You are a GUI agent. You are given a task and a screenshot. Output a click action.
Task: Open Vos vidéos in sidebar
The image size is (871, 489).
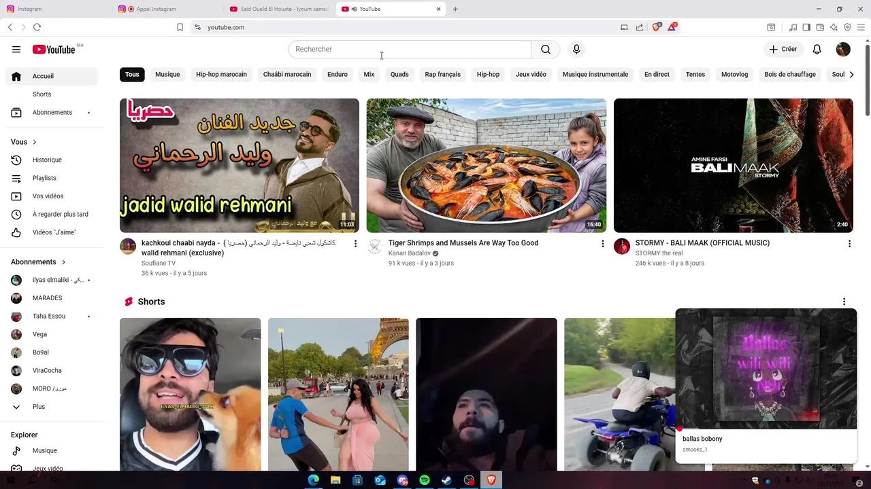[x=52, y=196]
